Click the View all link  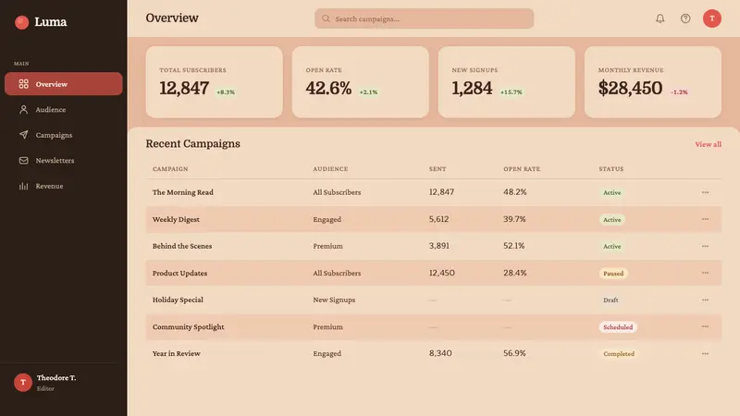[x=708, y=144]
